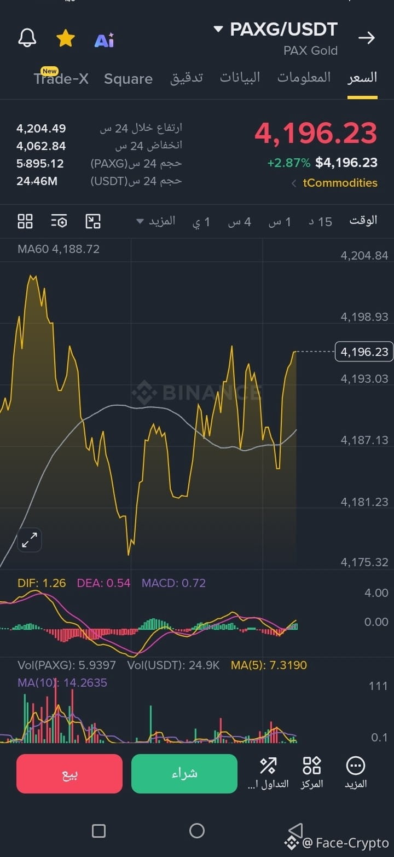
Task: Tap the red بيع sell button
Action: click(69, 774)
